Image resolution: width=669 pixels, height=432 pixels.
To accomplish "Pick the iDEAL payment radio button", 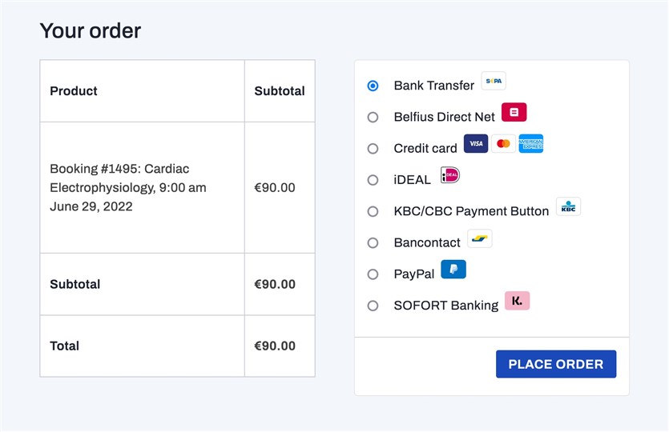I will (x=373, y=180).
